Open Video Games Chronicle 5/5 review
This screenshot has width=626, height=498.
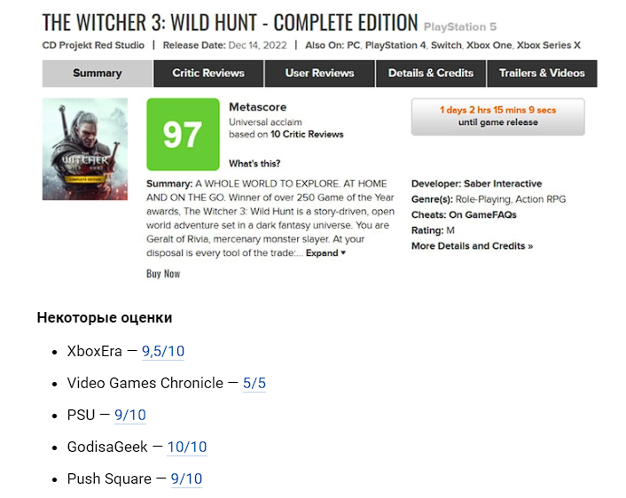[x=254, y=384]
